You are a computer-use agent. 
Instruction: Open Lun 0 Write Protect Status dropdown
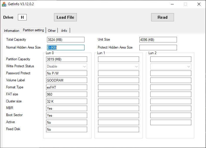click(67, 66)
